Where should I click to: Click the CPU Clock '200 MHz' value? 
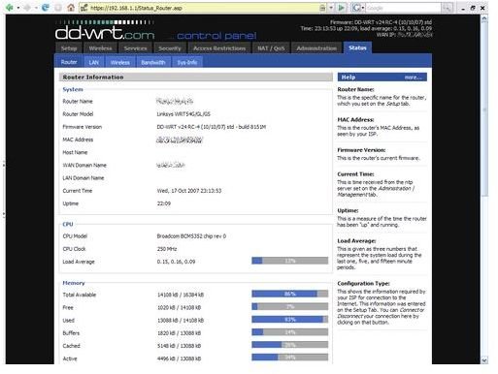(167, 249)
